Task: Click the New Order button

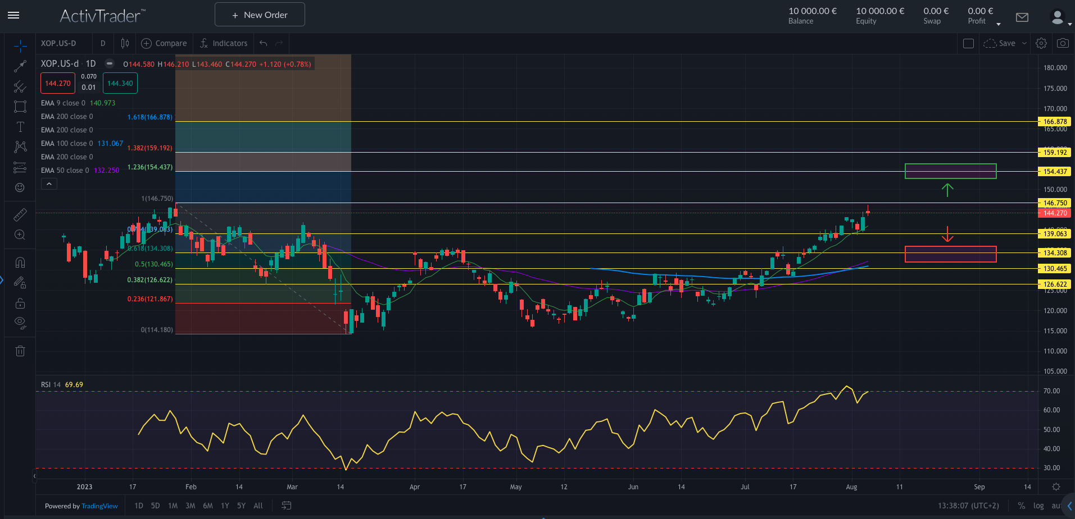Action: click(260, 15)
